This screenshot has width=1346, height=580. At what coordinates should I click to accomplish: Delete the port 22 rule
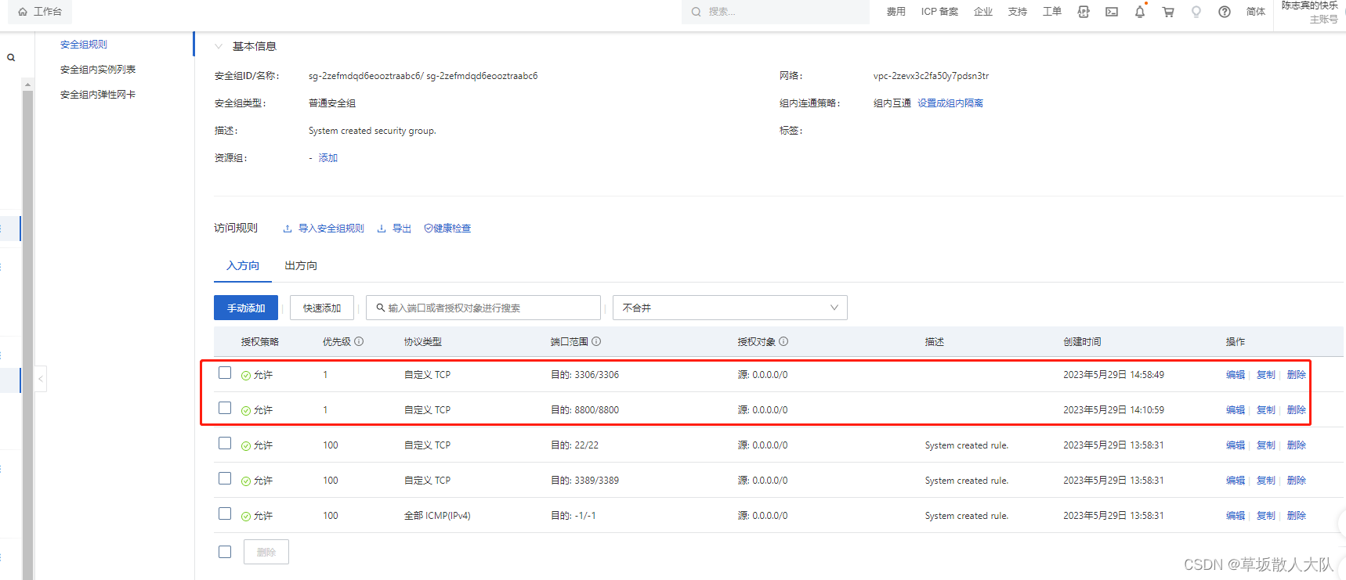[1297, 445]
